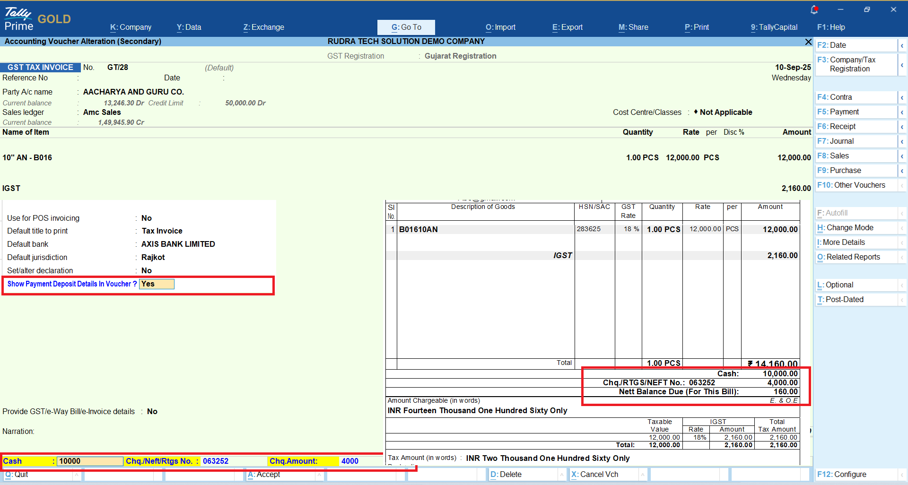Screen dimensions: 908x485
Task: Open the Print menu
Action: tap(697, 27)
